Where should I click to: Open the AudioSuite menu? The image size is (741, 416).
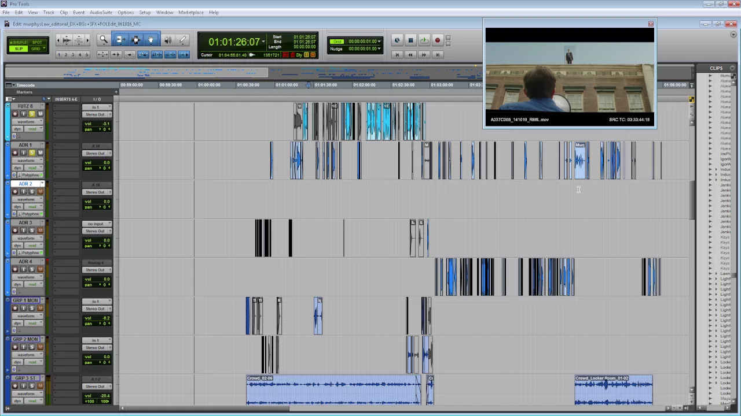(x=100, y=12)
